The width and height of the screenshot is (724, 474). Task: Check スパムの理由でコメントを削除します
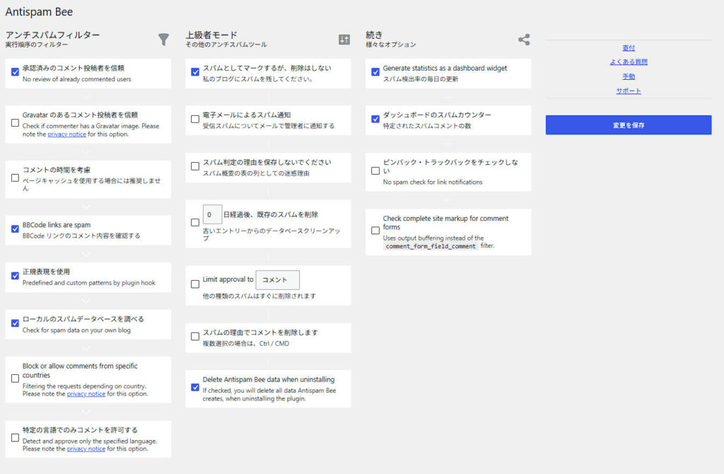195,336
